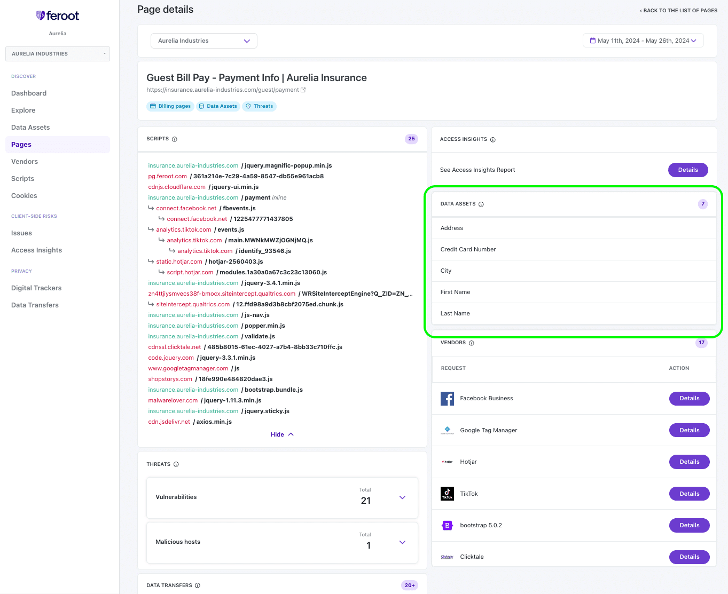Screen dimensions: 728x594
Task: Click the Google Tag Manager logo icon
Action: (x=447, y=430)
